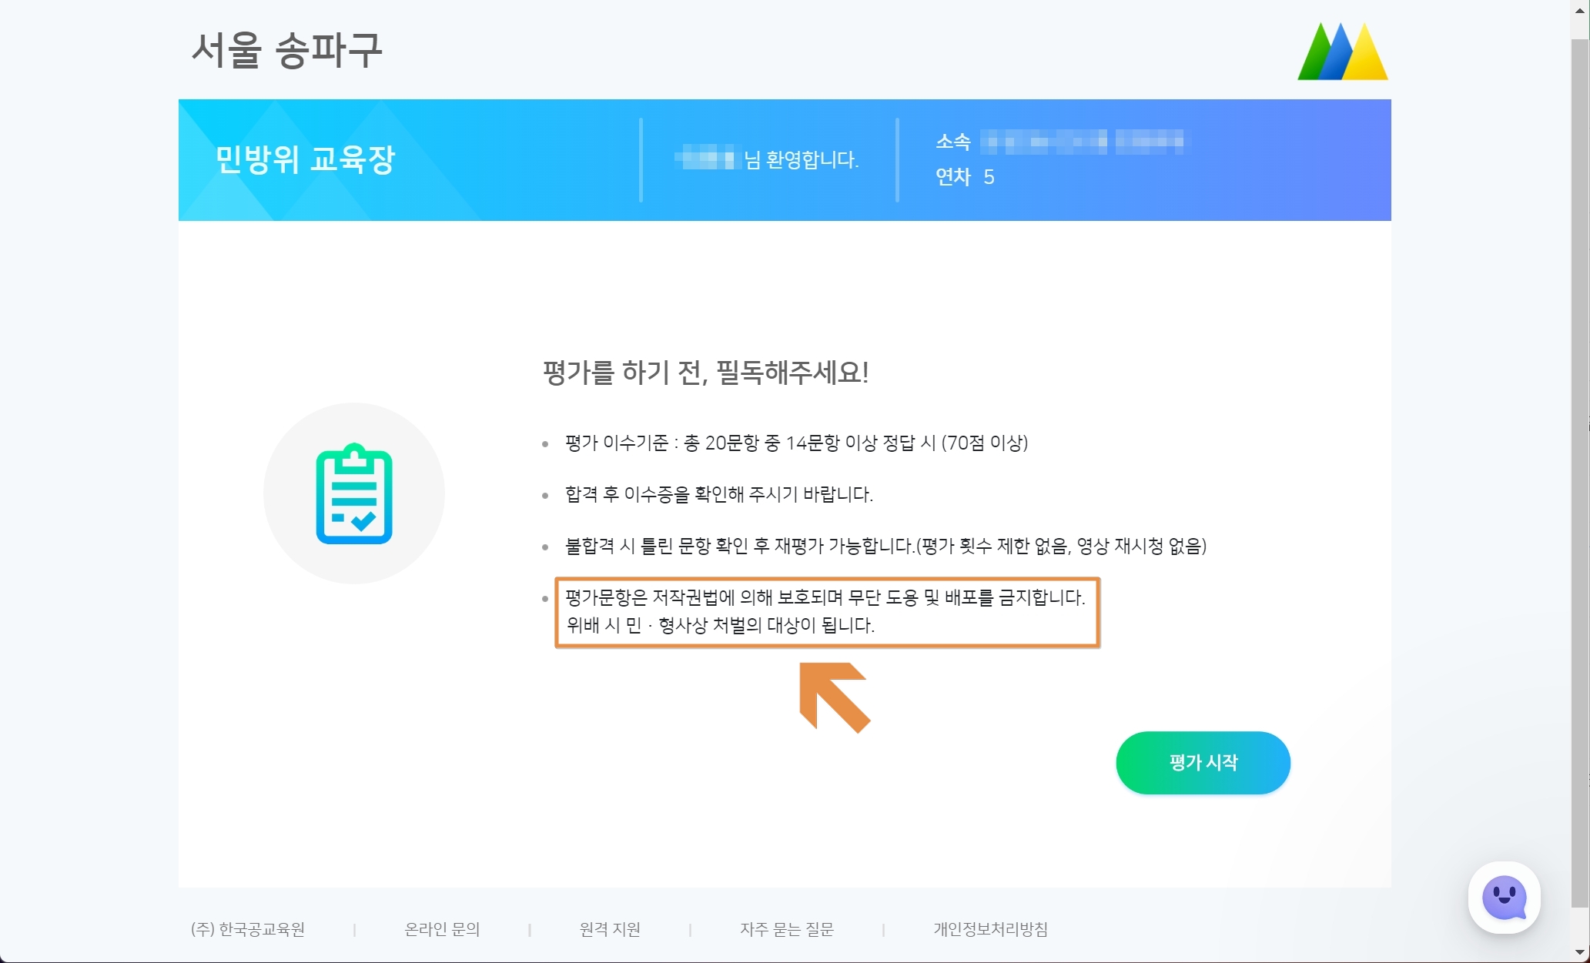This screenshot has width=1590, height=963.
Task: Click the scrollbar up arrow
Action: [x=1580, y=10]
